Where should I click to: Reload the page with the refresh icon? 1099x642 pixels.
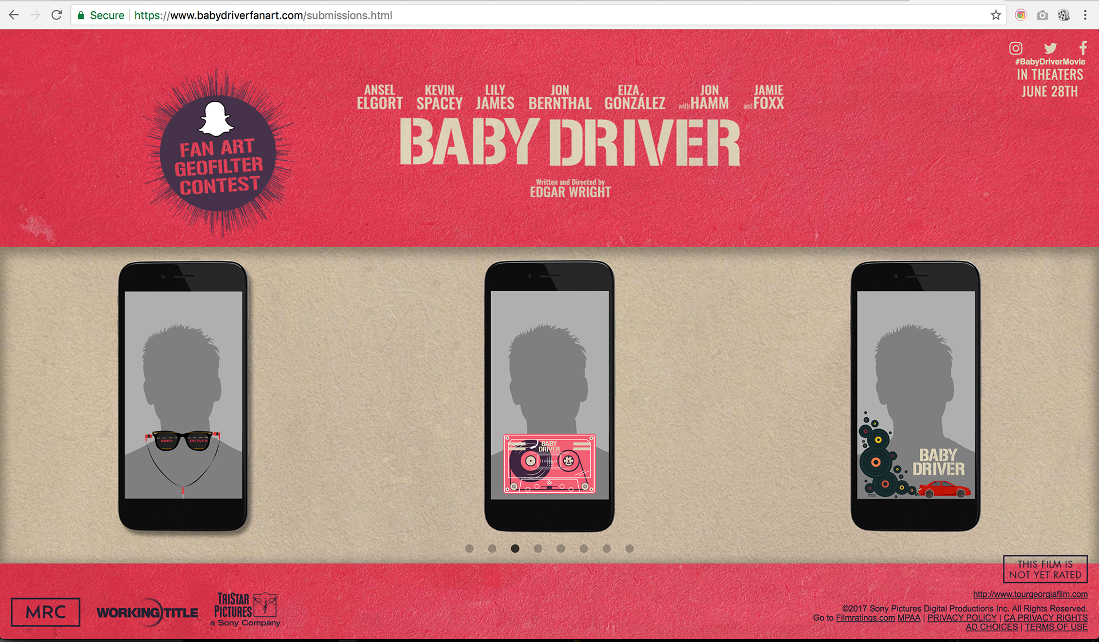(56, 15)
